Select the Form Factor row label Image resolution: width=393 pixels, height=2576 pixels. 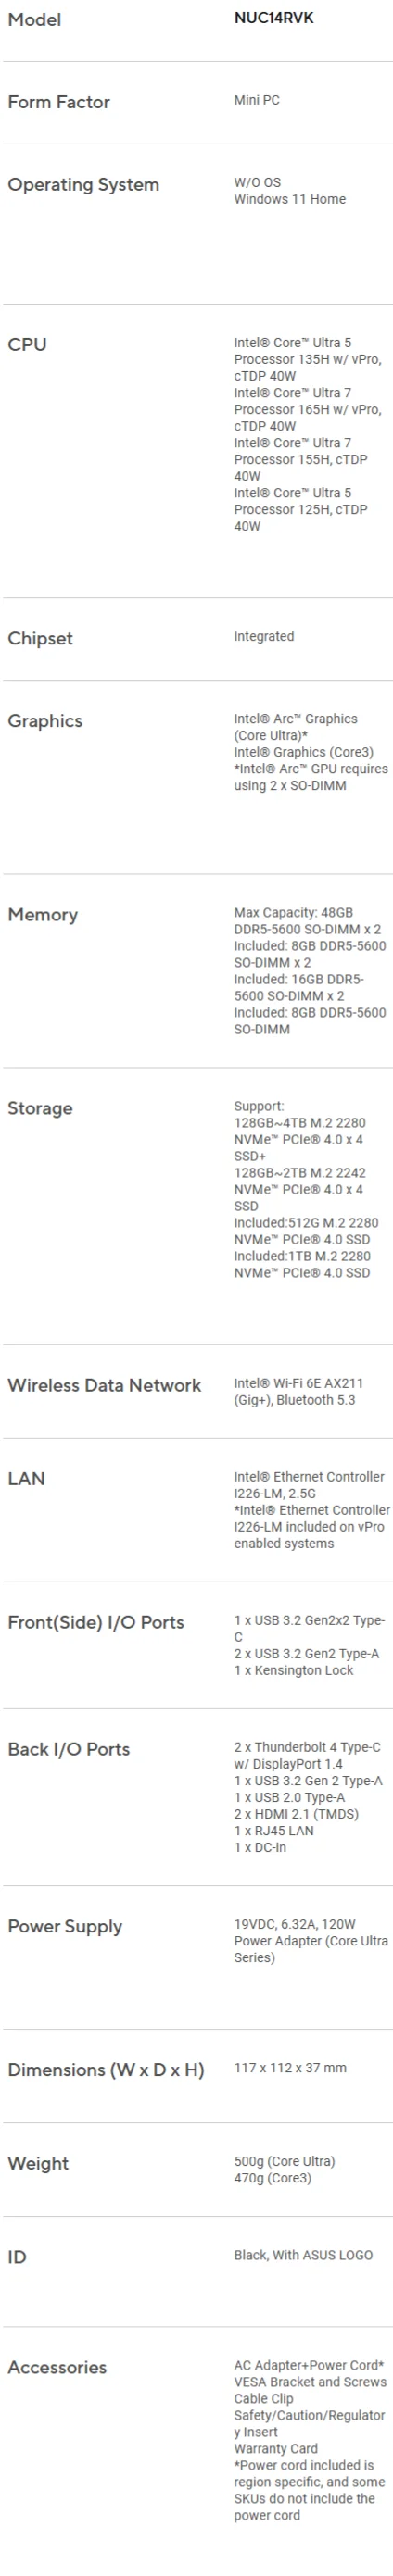point(59,102)
